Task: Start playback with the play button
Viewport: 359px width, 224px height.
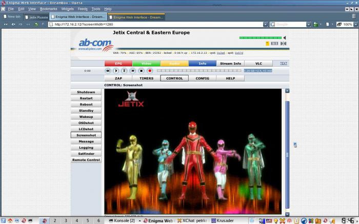Action: pyautogui.click(x=116, y=71)
